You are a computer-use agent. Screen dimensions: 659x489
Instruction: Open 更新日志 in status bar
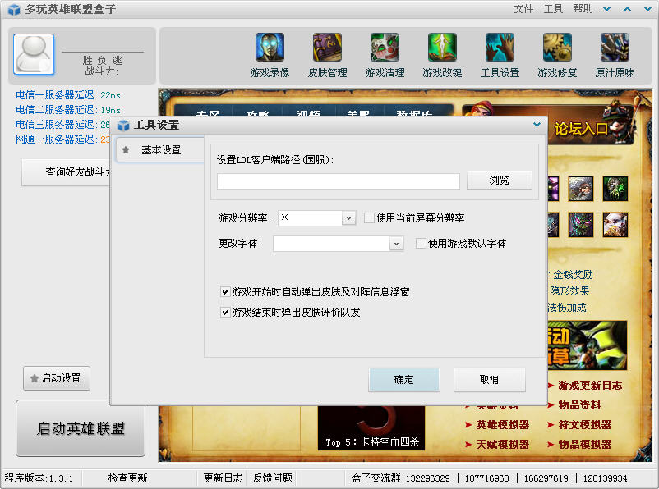223,478
